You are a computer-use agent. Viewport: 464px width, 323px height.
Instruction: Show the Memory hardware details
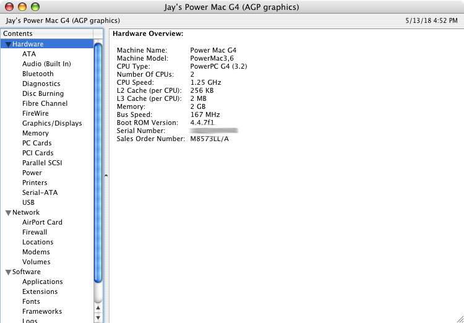tap(35, 133)
